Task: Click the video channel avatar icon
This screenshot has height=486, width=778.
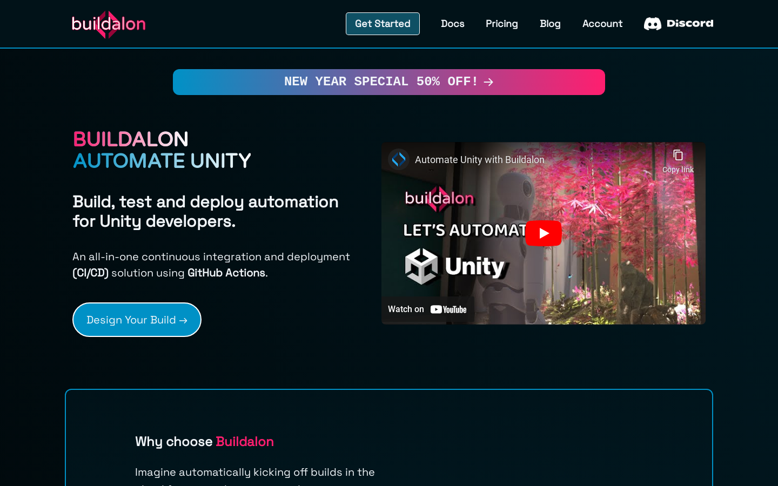Action: pos(399,159)
